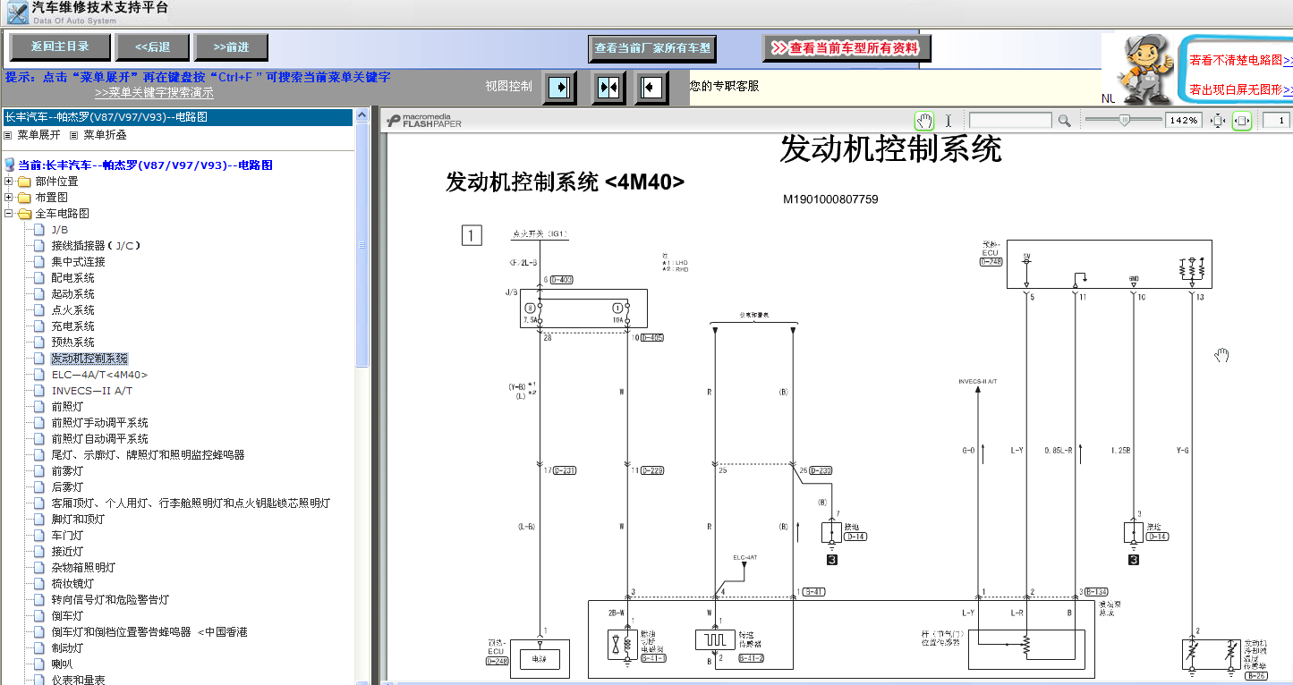Click the Macromedia FlashPaper logo
This screenshot has height=685, width=1293.
click(x=424, y=120)
